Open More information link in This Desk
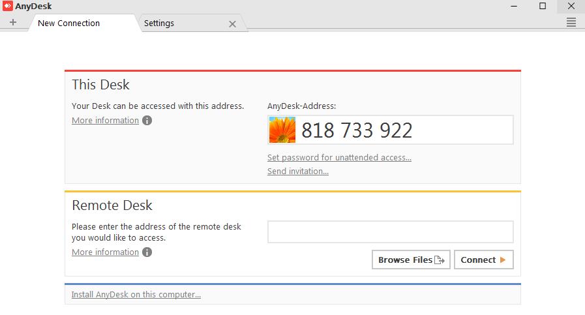The height and width of the screenshot is (315, 585). (105, 121)
